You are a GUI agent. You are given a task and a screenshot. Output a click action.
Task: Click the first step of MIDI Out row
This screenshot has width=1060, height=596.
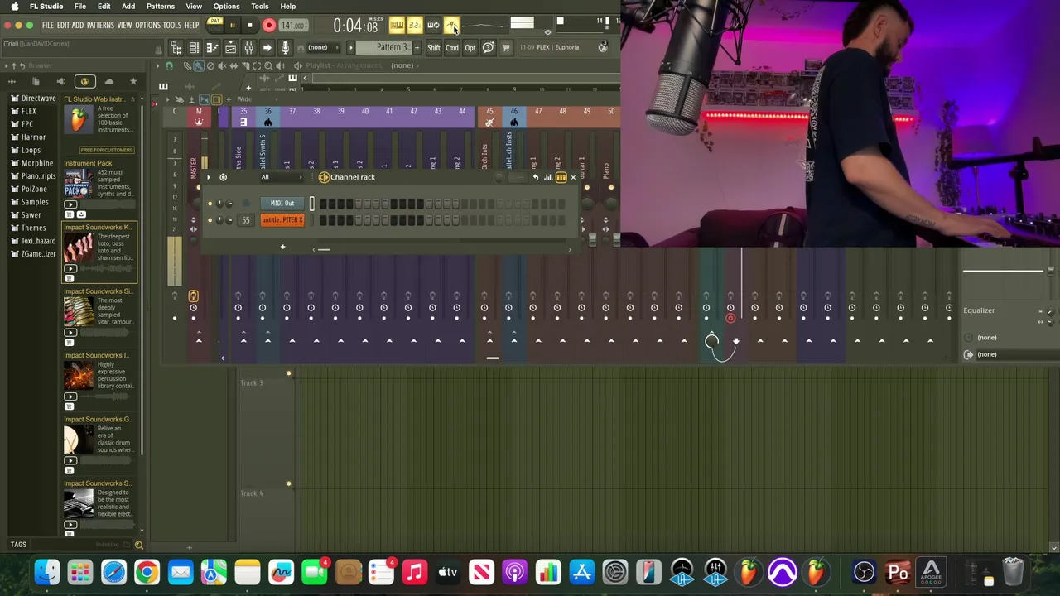point(323,204)
